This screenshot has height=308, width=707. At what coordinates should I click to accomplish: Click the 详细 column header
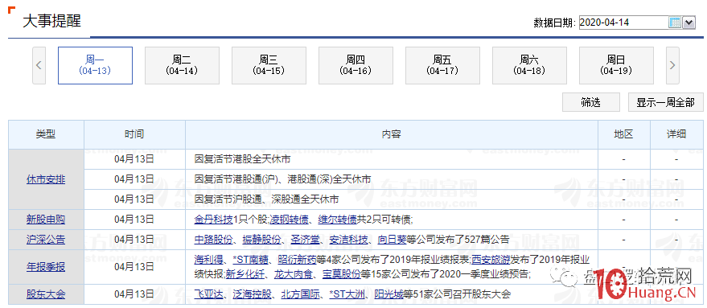tap(676, 134)
